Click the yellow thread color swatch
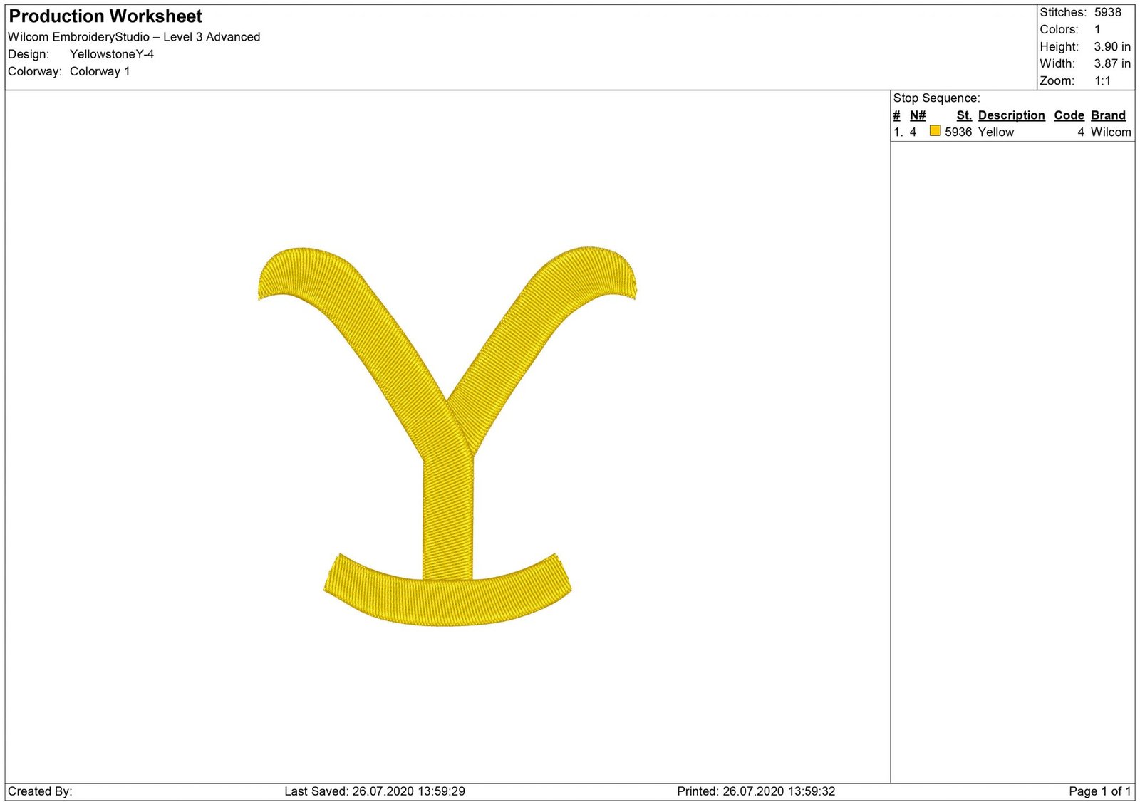This screenshot has height=802, width=1140. pos(935,131)
